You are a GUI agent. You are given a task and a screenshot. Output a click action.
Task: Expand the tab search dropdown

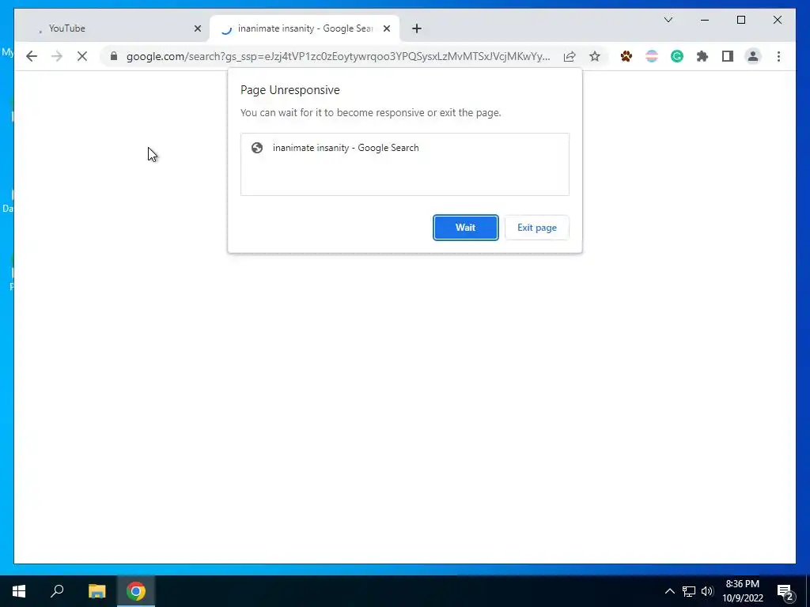[x=668, y=20]
